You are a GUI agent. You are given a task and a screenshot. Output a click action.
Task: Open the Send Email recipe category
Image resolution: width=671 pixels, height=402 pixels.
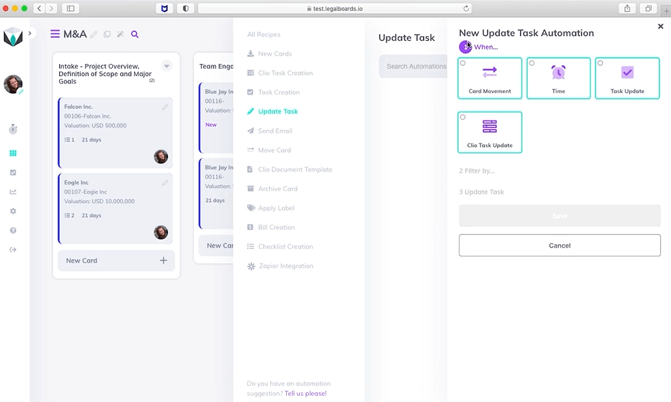tap(275, 131)
